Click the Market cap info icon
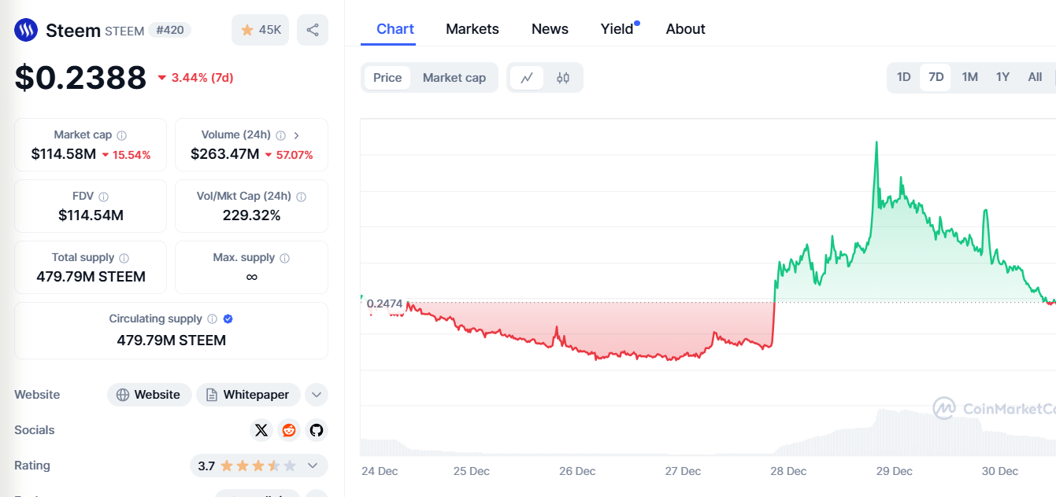Image resolution: width=1056 pixels, height=497 pixels. pos(122,135)
